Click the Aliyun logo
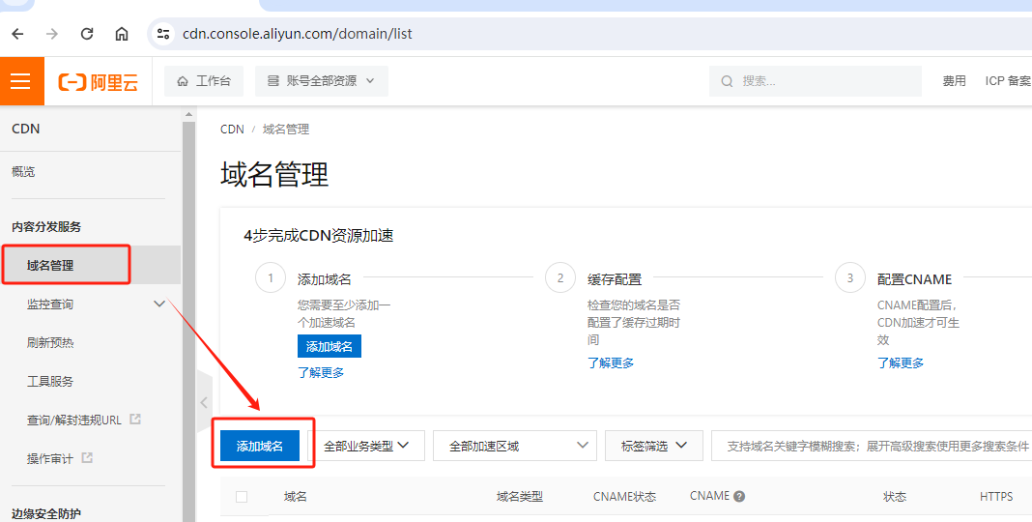 (99, 82)
